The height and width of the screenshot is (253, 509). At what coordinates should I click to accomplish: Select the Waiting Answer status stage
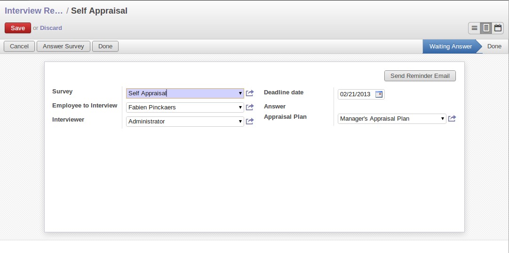pos(451,46)
